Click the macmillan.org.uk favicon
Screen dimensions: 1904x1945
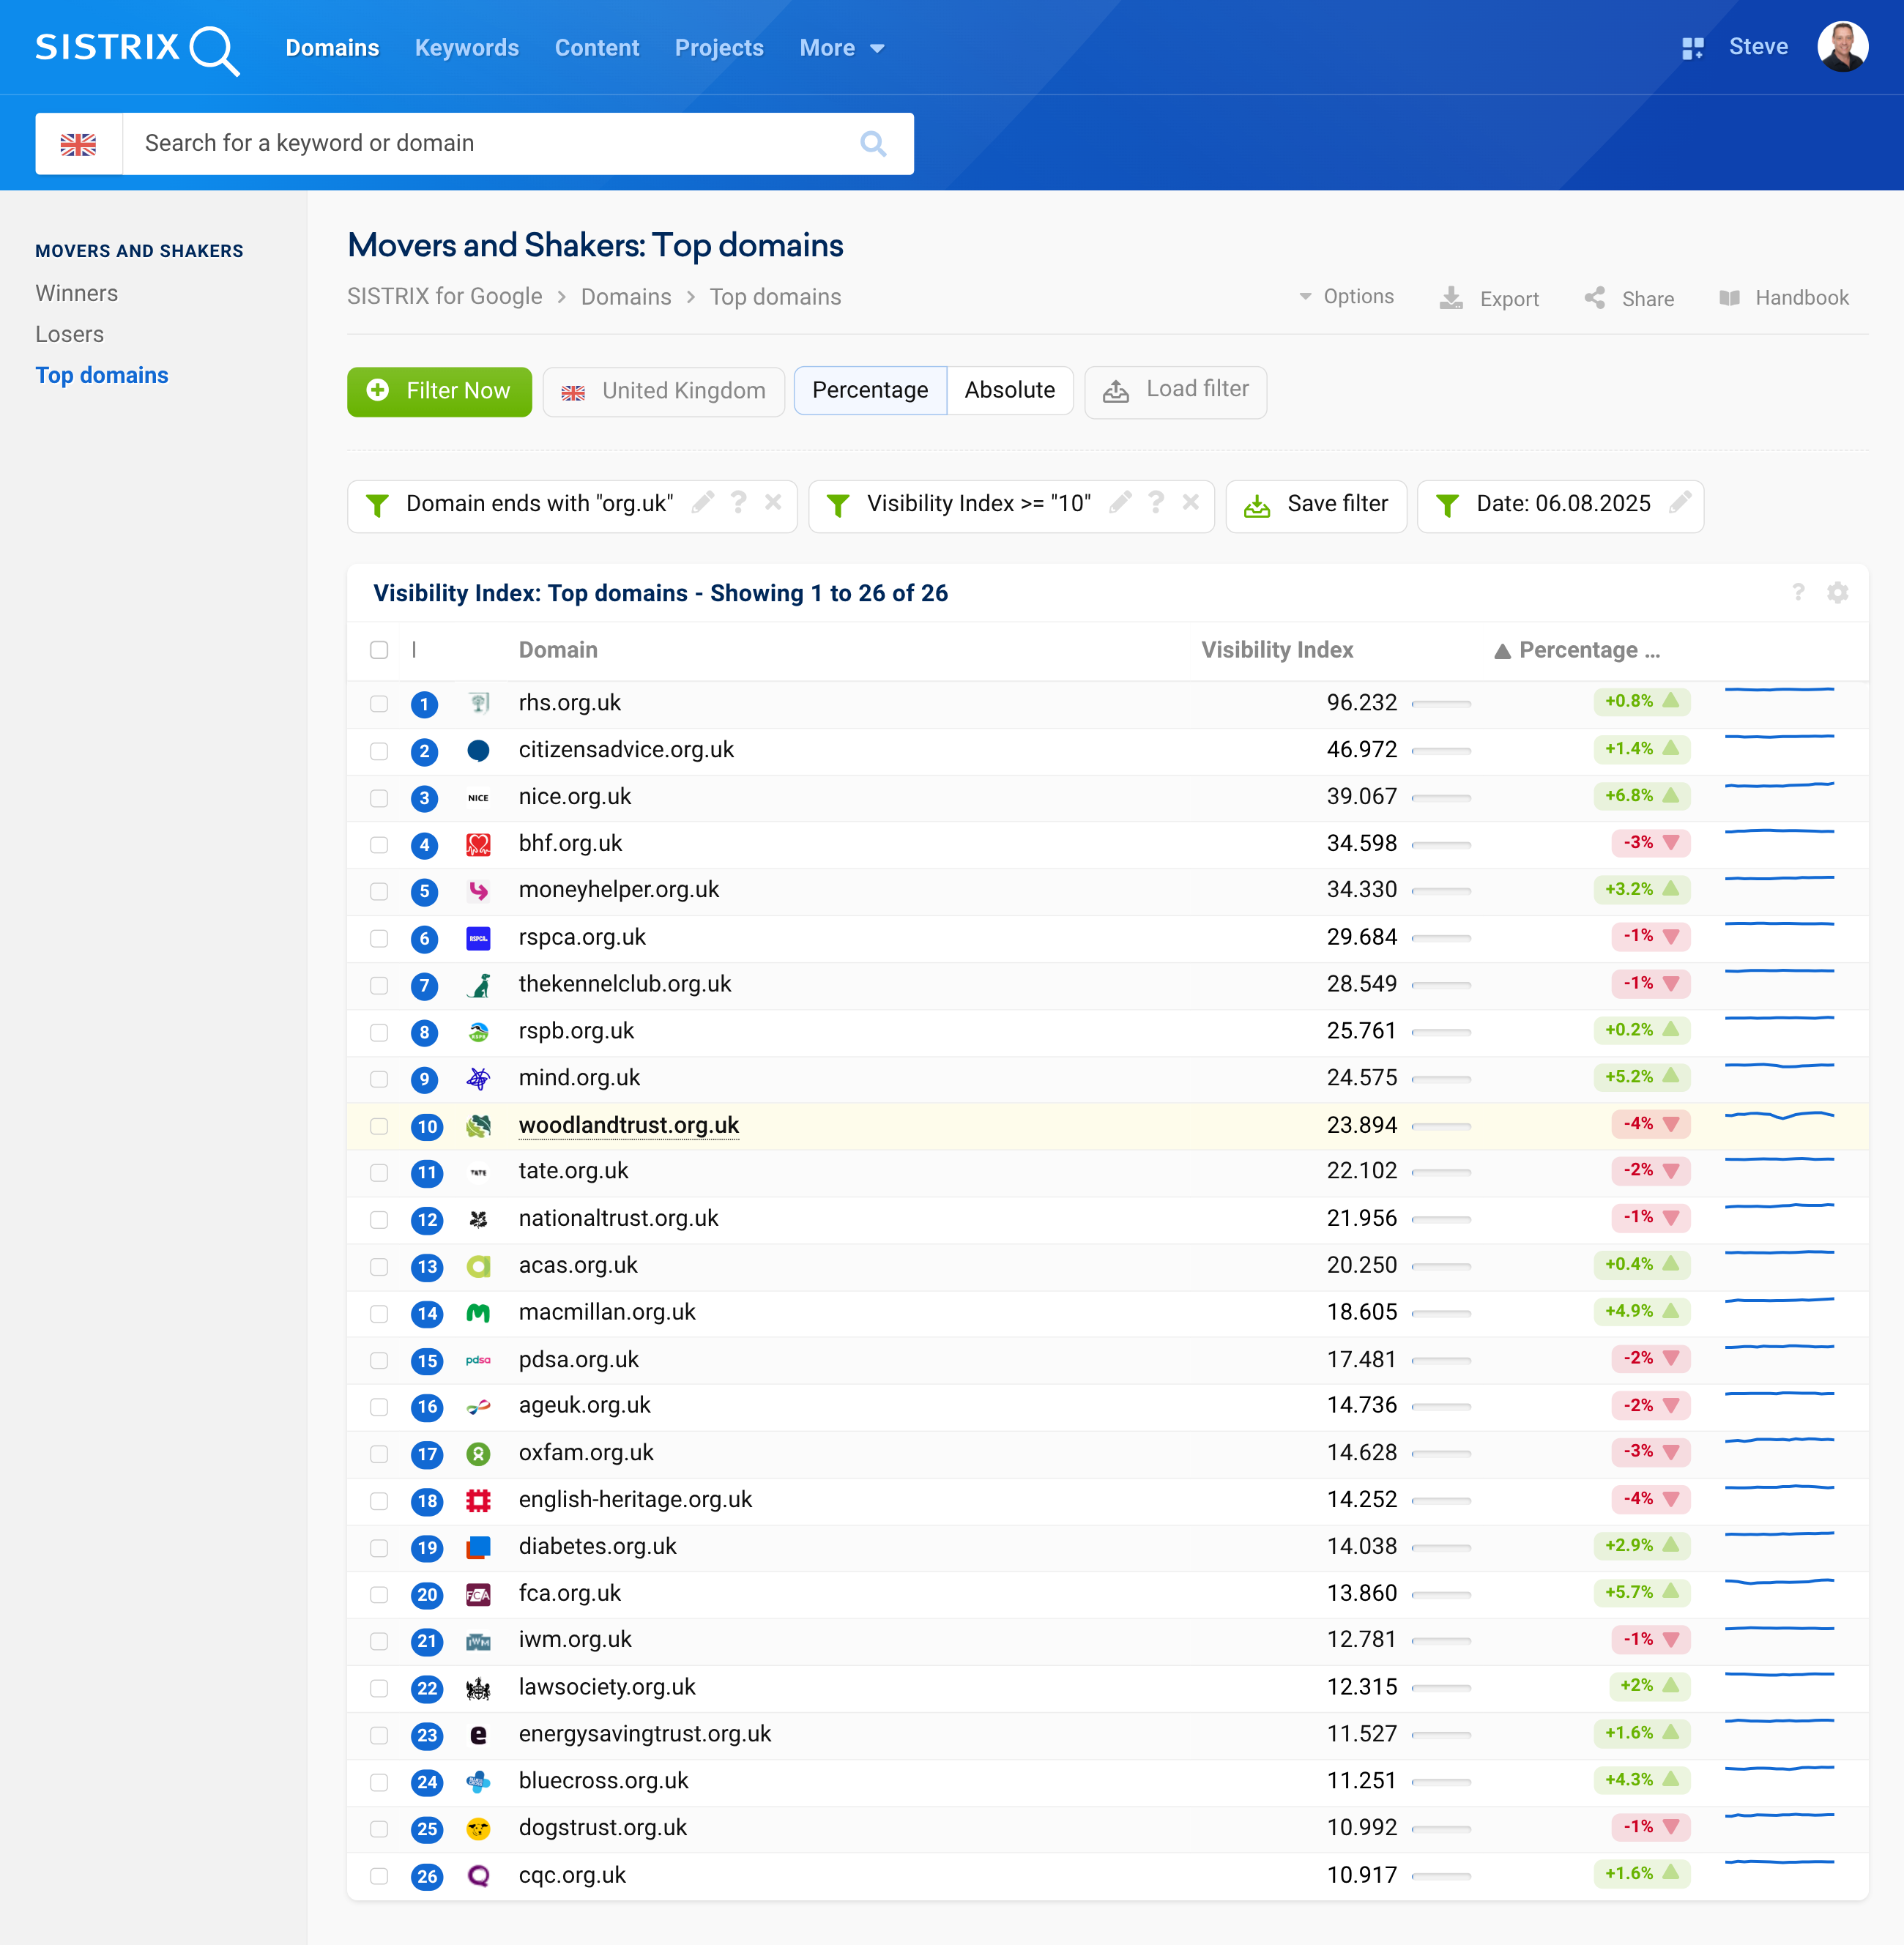pos(478,1313)
